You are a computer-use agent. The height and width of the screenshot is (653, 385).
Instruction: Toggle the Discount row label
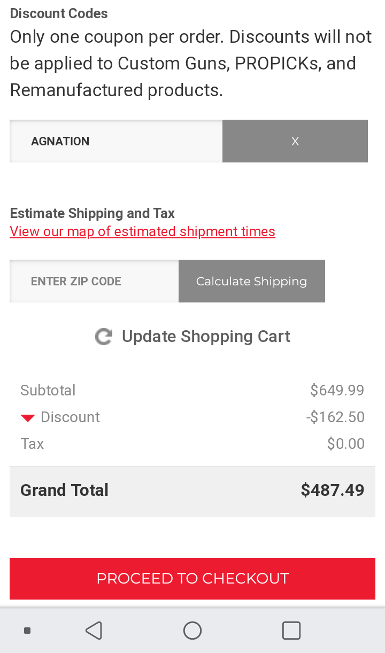[70, 417]
